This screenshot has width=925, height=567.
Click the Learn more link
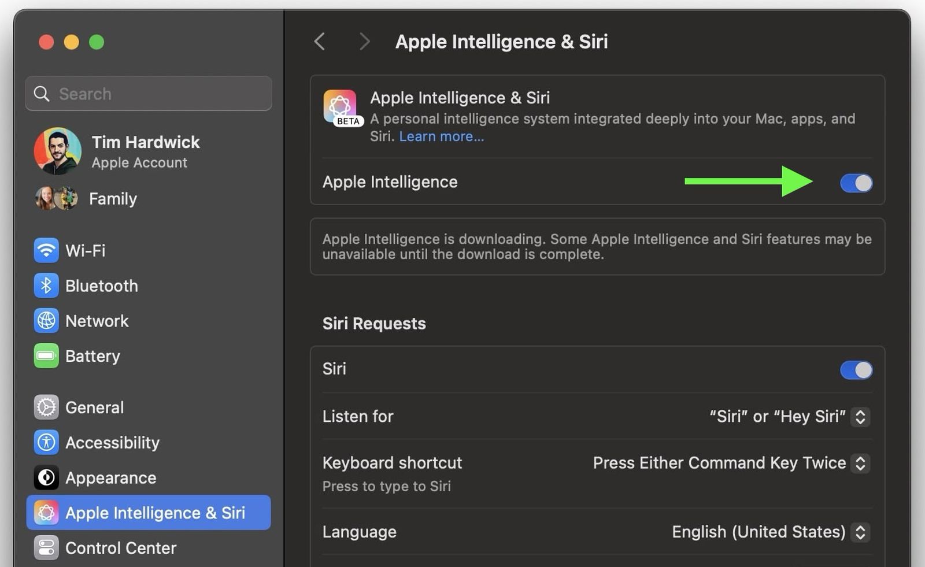tap(441, 136)
